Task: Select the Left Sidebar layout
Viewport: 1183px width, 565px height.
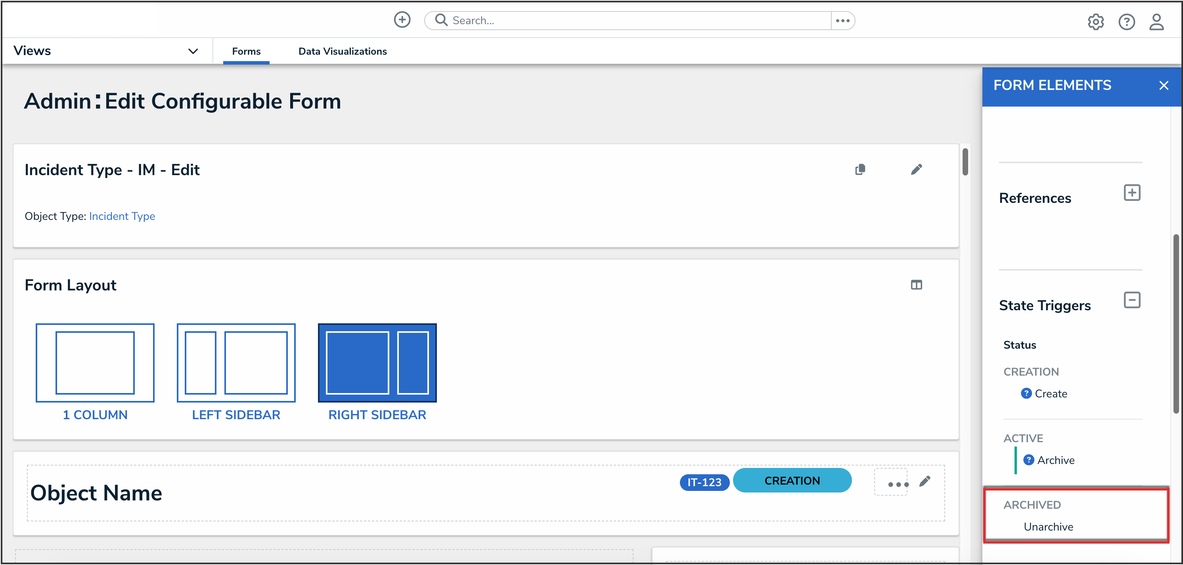Action: [x=236, y=363]
